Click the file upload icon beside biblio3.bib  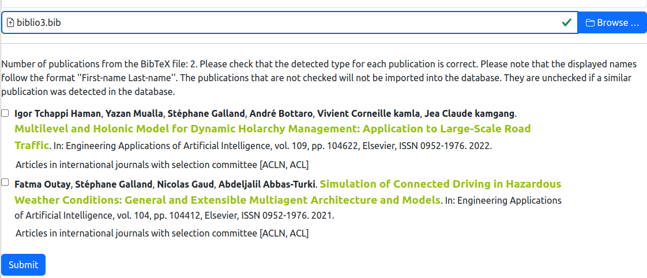[x=11, y=22]
